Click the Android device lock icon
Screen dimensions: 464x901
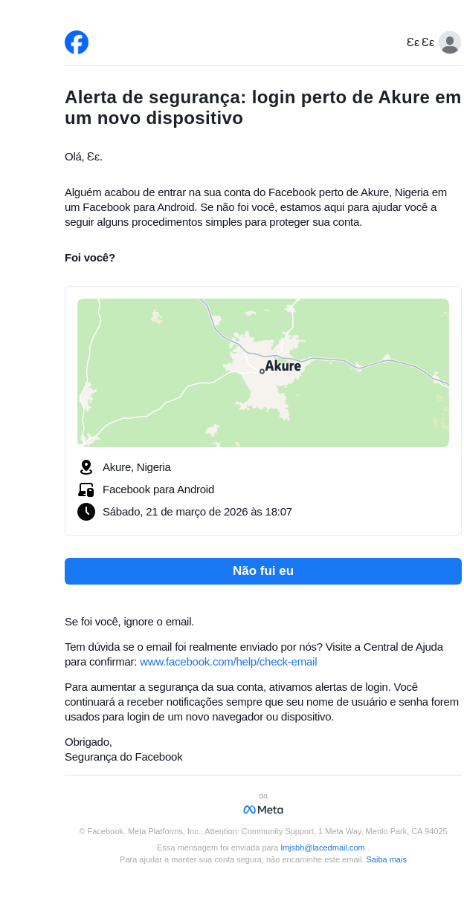point(86,489)
